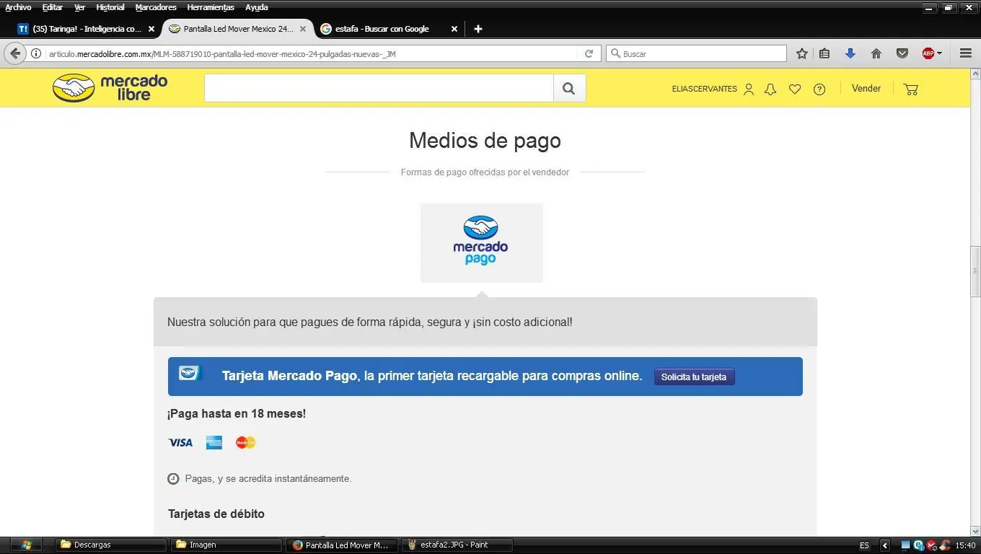The width and height of the screenshot is (981, 554).
Task: Open the Adblock Plus dropdown arrow
Action: pyautogui.click(x=939, y=53)
